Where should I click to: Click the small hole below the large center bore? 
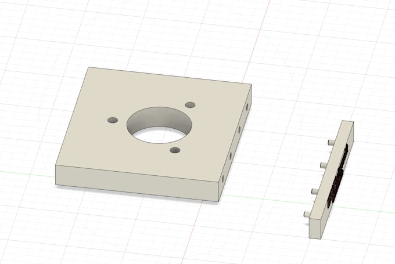(x=175, y=150)
